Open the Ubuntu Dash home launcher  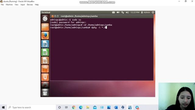click(x=45, y=19)
